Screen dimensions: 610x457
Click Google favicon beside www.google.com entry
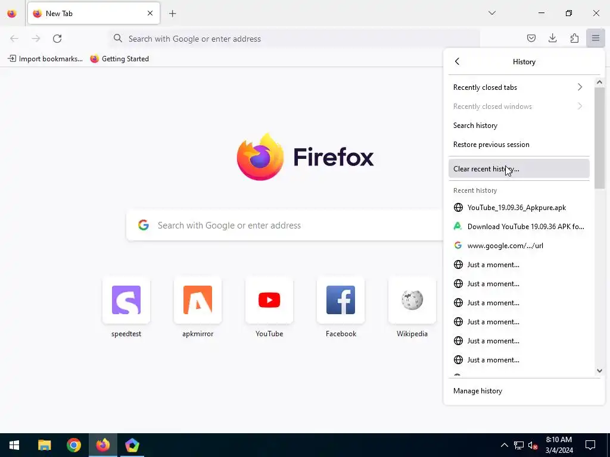coord(458,245)
